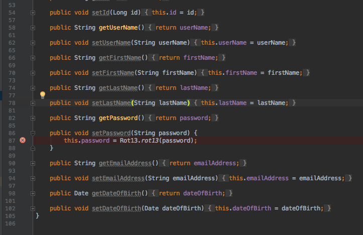Screen dimensions: 363x235
Task: Expand the getFirstName fold marker
Action: point(33,58)
